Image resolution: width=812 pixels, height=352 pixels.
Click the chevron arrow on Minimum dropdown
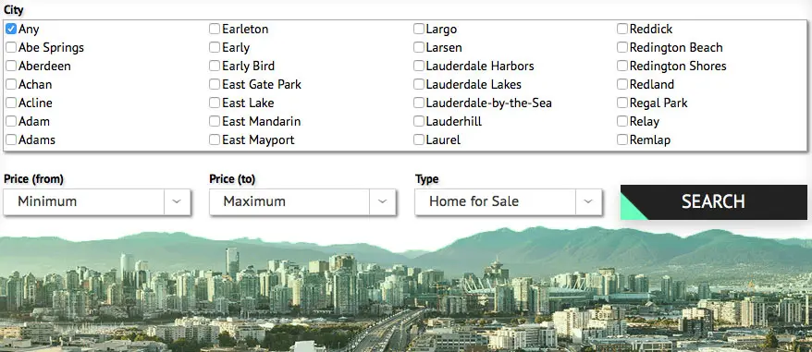click(x=178, y=202)
